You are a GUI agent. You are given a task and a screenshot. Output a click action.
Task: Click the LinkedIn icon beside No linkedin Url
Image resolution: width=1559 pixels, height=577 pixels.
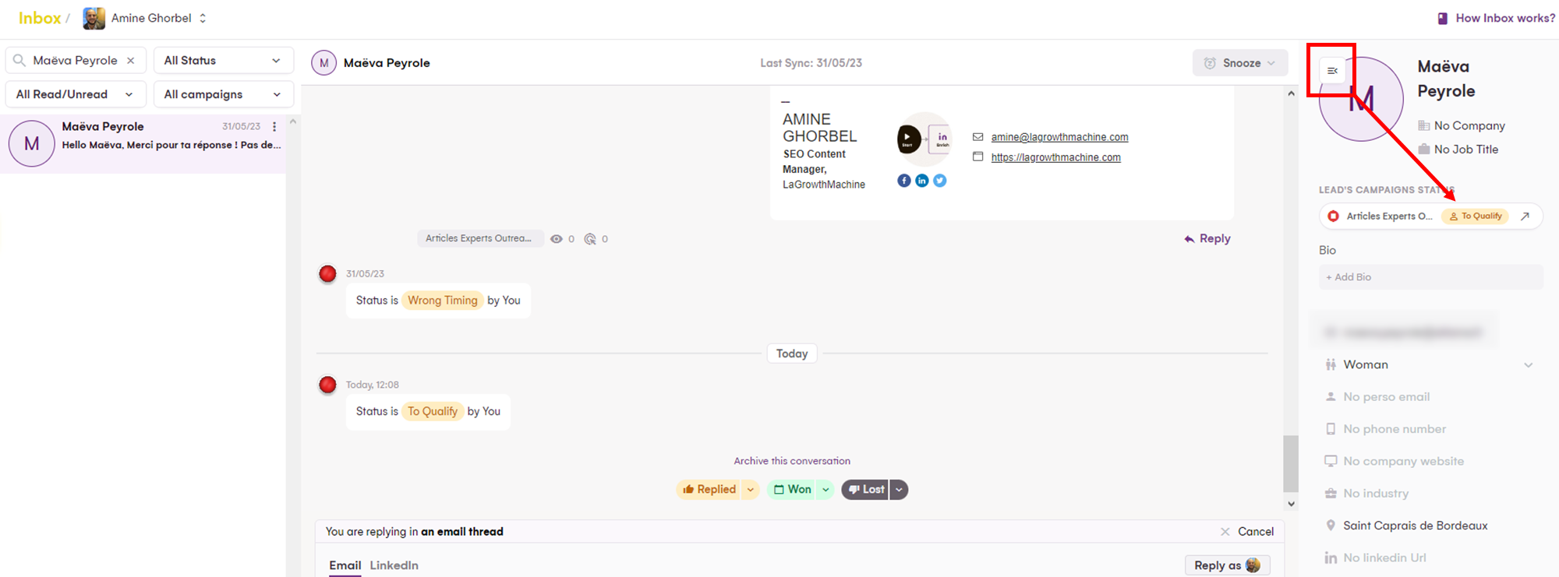(x=1331, y=558)
